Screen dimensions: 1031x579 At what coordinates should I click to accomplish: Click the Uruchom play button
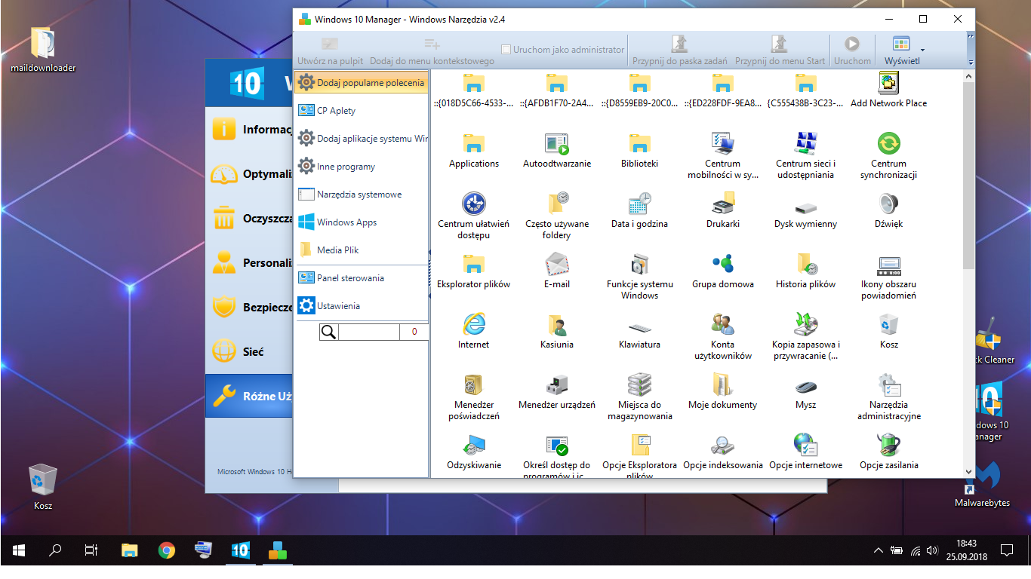click(x=852, y=50)
